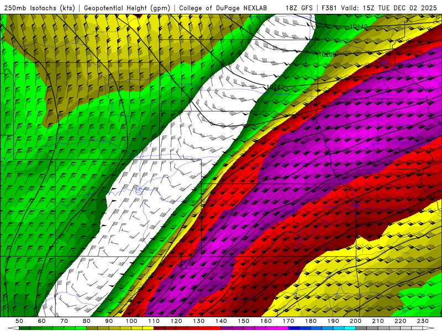Click the 'Geopotential Height (gpm)' header label

127,8
